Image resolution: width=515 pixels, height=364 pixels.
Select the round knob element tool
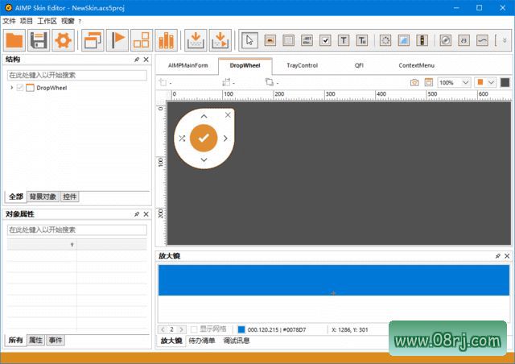(445, 40)
